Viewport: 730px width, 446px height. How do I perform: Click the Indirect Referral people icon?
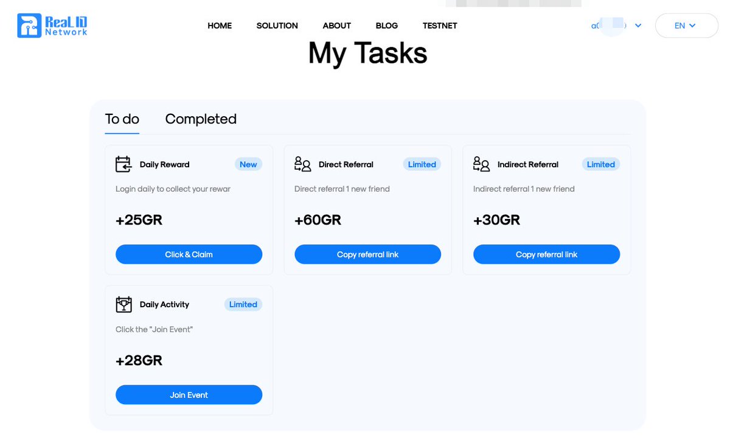click(481, 164)
